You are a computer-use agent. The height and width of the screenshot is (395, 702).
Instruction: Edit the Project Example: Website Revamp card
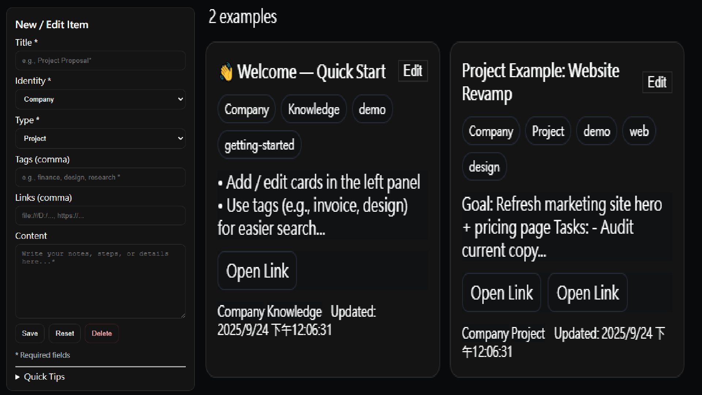coord(657,82)
